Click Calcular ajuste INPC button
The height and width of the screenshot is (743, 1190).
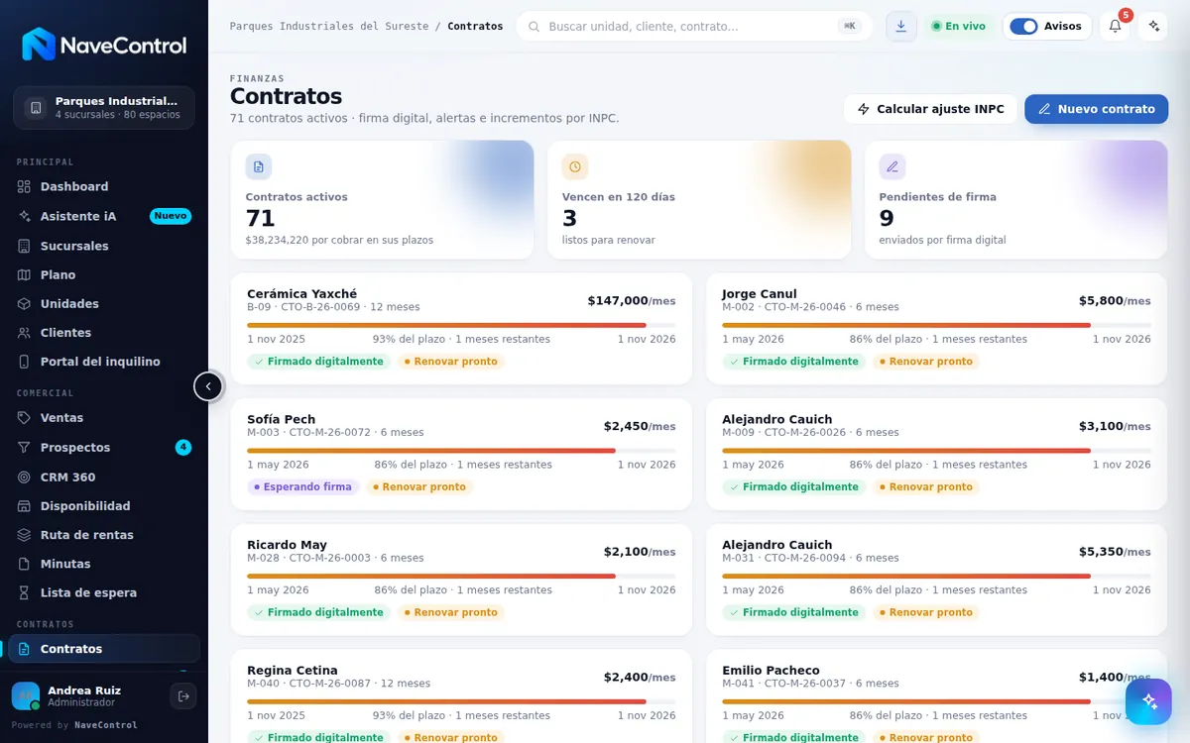[931, 109]
